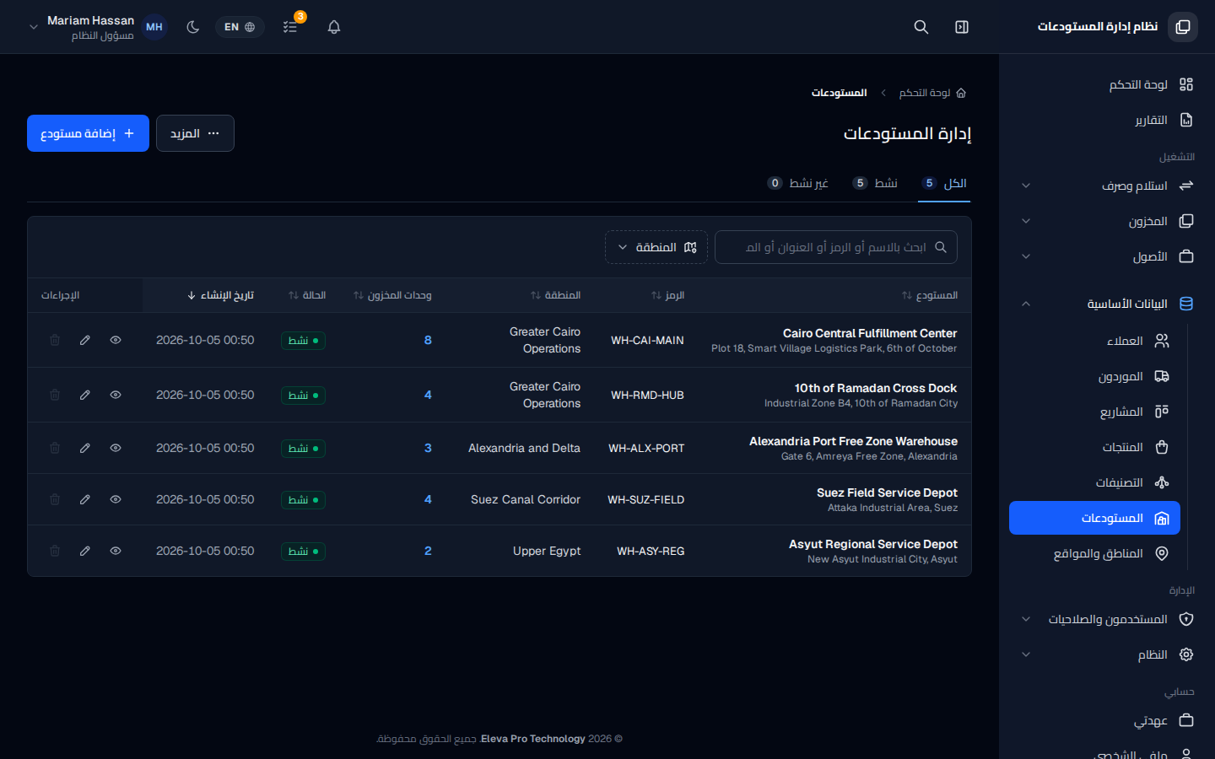The image size is (1215, 759).
Task: Open the Mariam Hassan user menu
Action: click(94, 27)
